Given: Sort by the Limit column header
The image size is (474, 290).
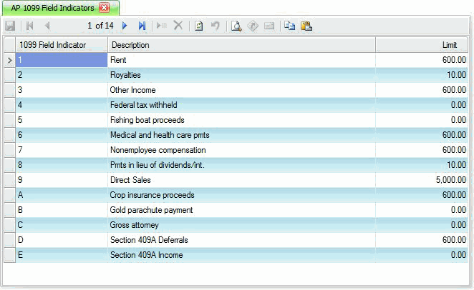Looking at the screenshot, I should (422, 45).
